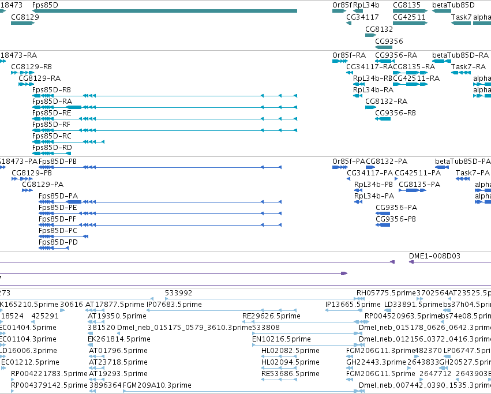Select the long Fps85D gene bar

[164, 12]
